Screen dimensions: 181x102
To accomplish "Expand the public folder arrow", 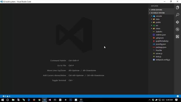I will pyautogui.click(x=152, y=22).
